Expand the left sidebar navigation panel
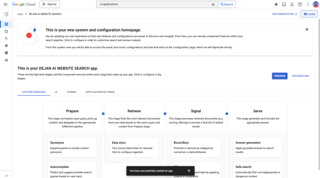 pyautogui.click(x=6, y=175)
